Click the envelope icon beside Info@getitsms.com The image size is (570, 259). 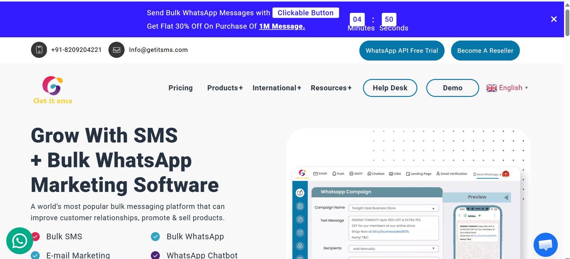[116, 50]
